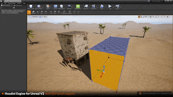Select the Pen geometry tool
This screenshot has height=97, width=173.
[x=42, y=12]
